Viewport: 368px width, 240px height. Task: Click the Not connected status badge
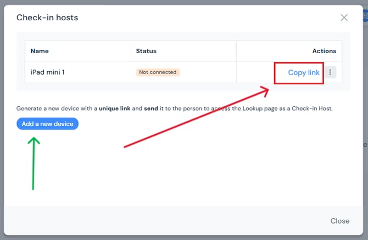158,72
